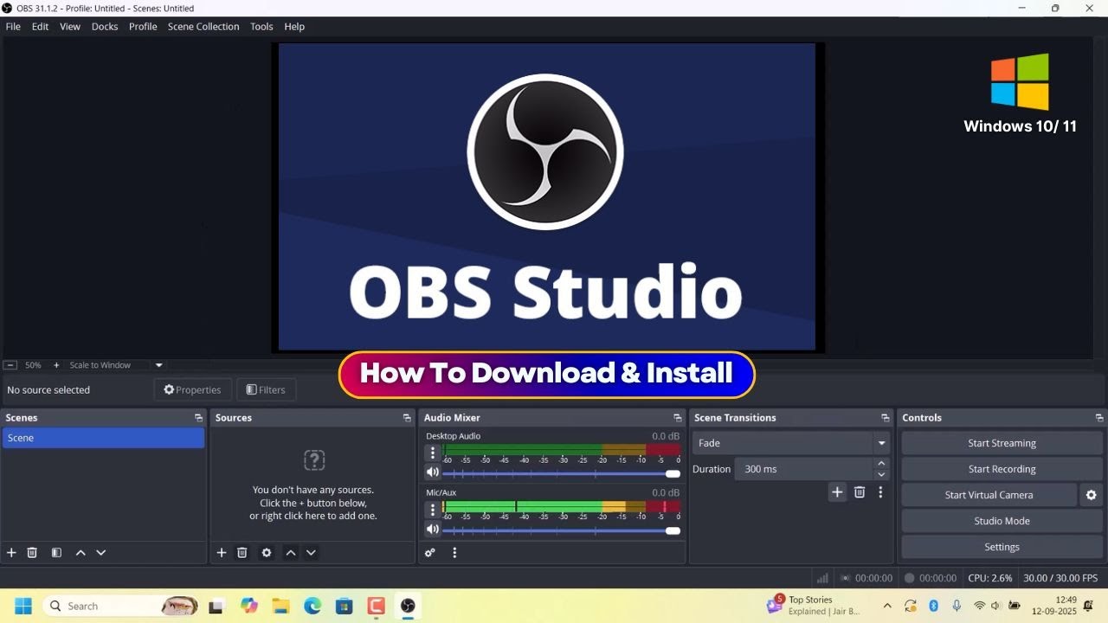The height and width of the screenshot is (623, 1108).
Task: Click the Bluetooth tray icon
Action: pyautogui.click(x=934, y=606)
